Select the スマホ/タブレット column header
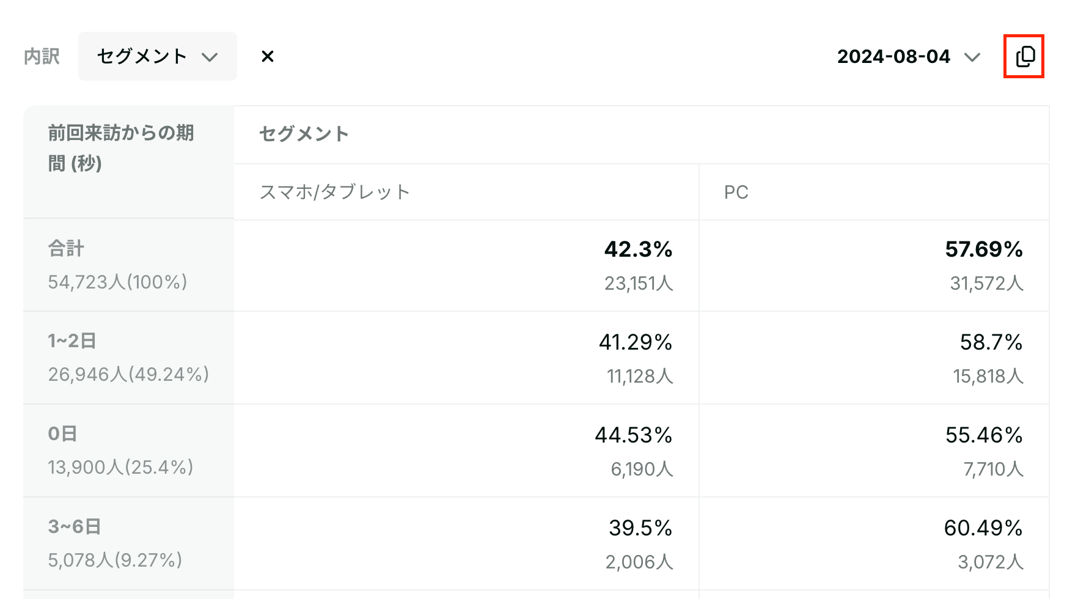The height and width of the screenshot is (599, 1078). (334, 192)
